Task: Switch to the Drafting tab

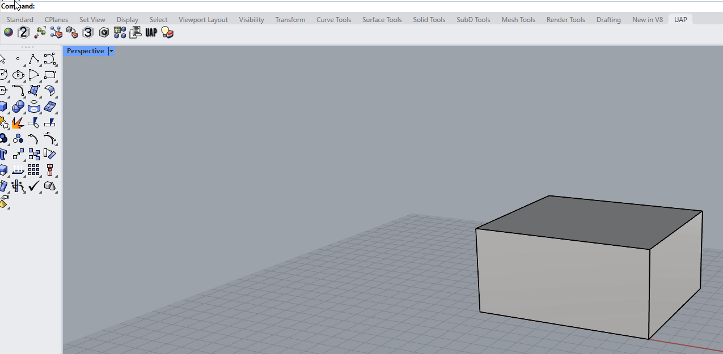Action: click(x=608, y=19)
